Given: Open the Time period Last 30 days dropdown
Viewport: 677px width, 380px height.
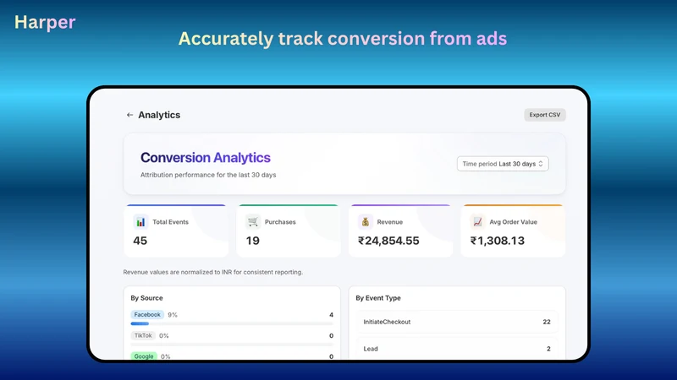Looking at the screenshot, I should tap(503, 164).
